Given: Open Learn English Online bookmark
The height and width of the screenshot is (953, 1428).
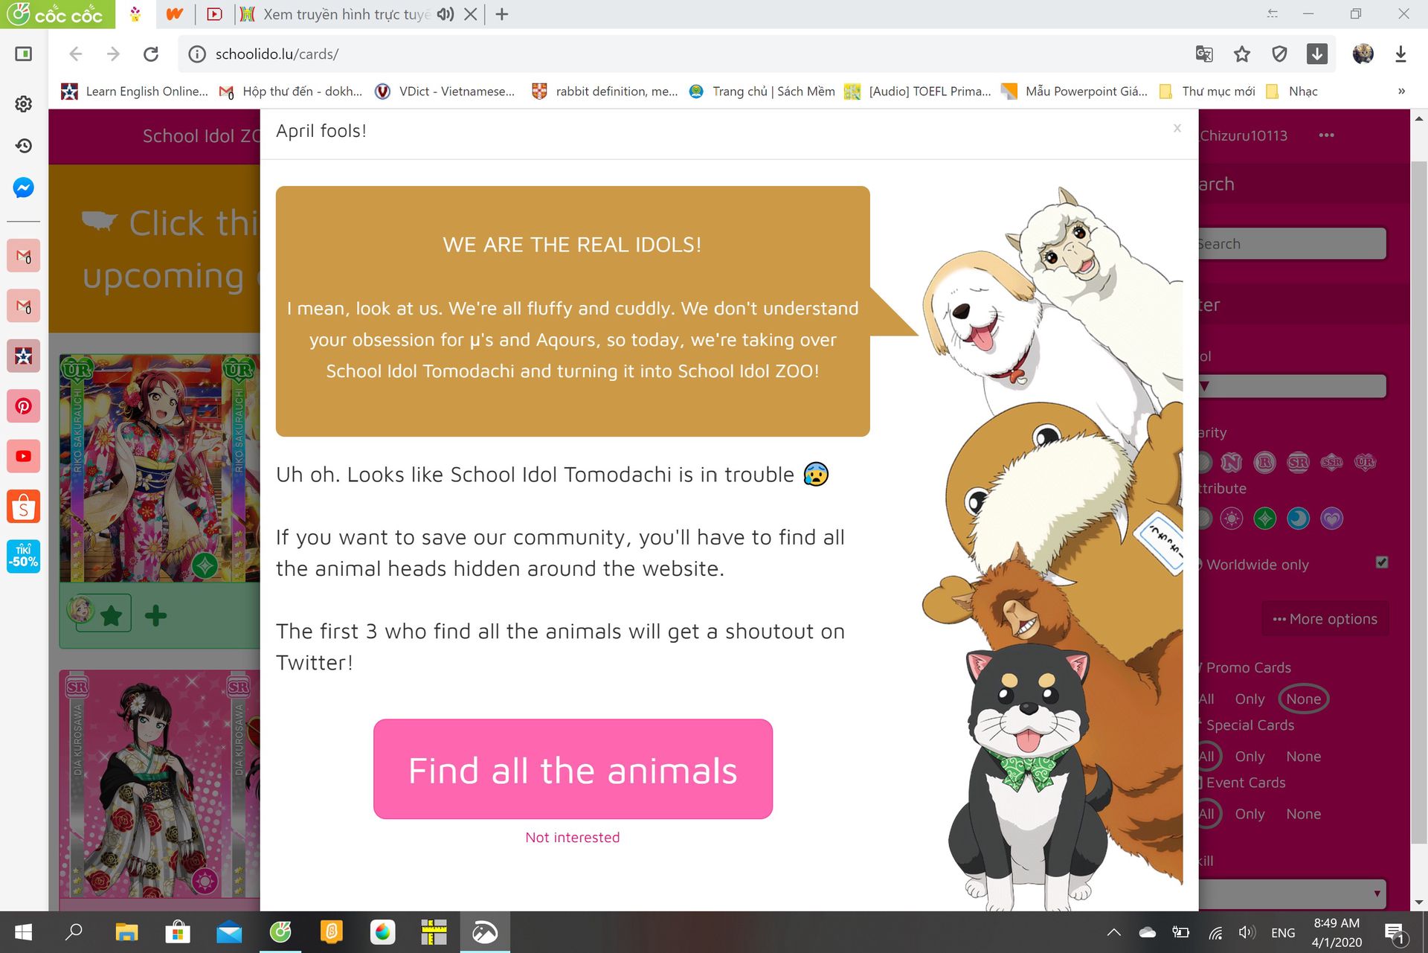Looking at the screenshot, I should tap(135, 92).
